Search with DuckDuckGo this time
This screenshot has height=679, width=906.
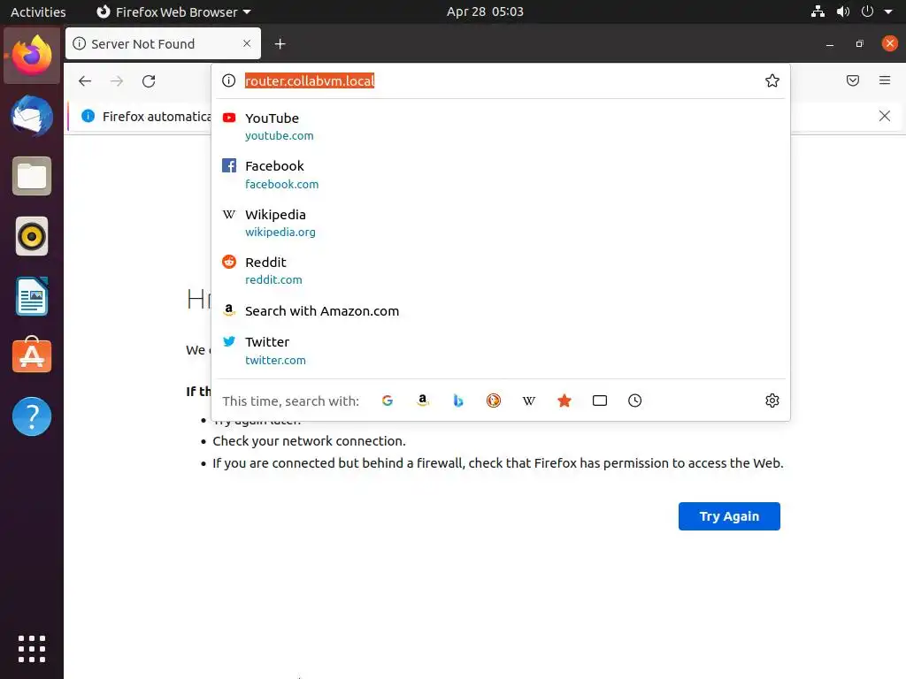click(494, 401)
